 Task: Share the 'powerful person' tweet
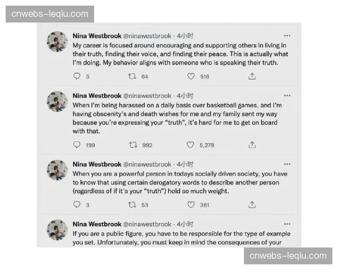[x=252, y=205]
